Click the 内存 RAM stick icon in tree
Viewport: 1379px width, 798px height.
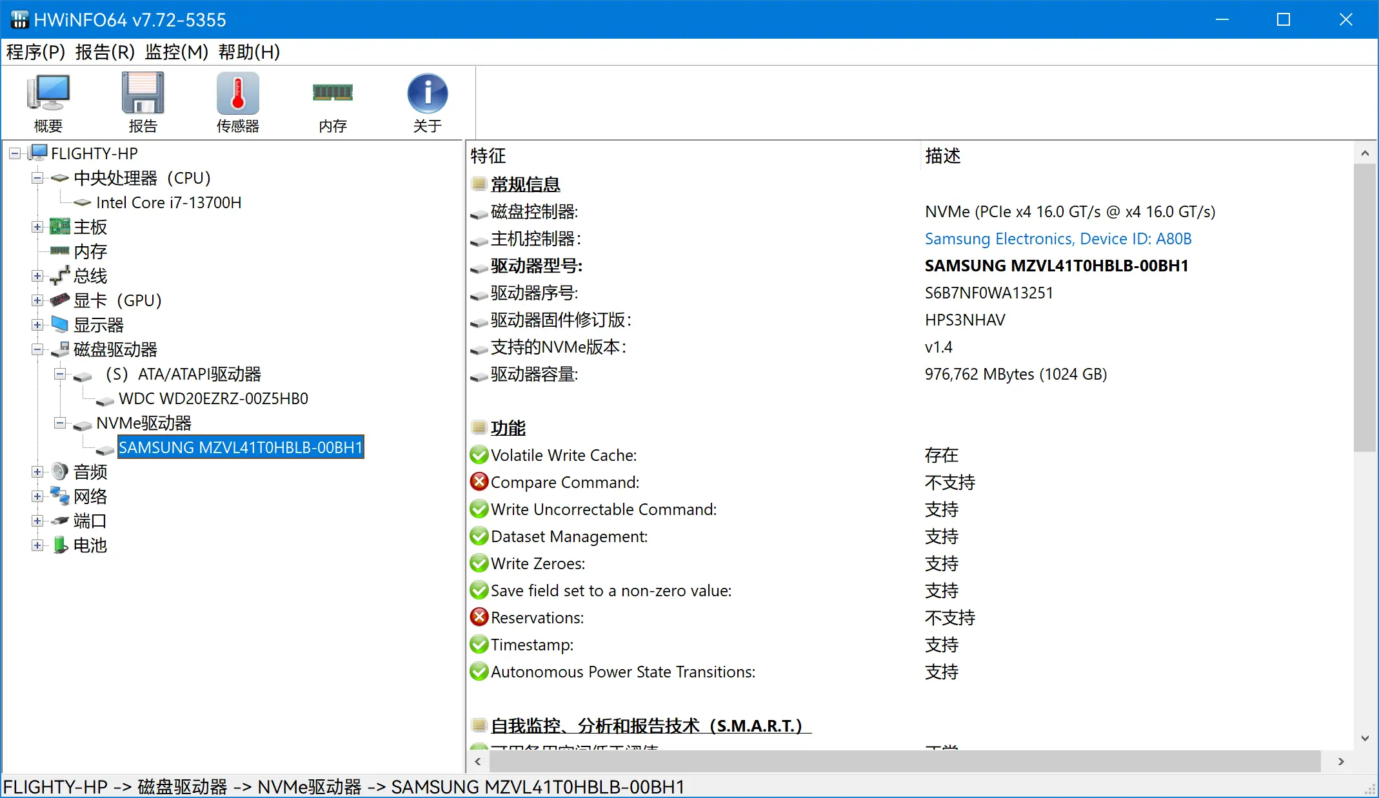pos(60,250)
